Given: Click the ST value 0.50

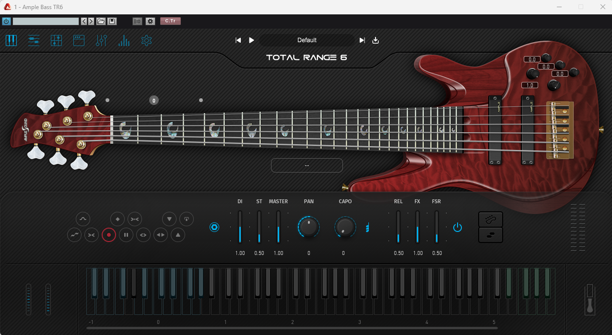Looking at the screenshot, I should 259,253.
